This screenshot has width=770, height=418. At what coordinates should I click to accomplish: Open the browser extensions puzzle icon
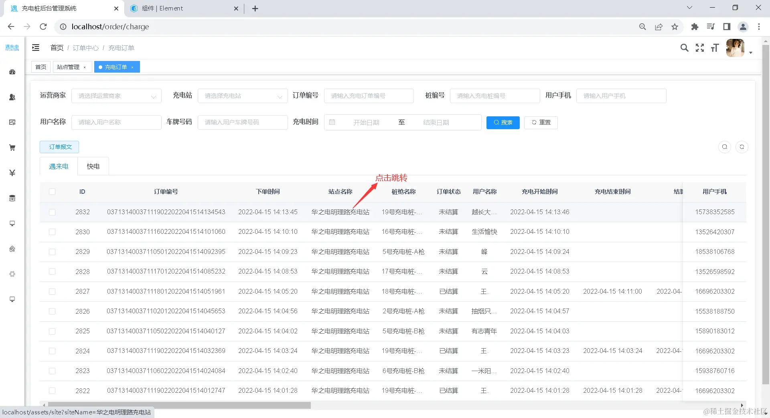[695, 27]
